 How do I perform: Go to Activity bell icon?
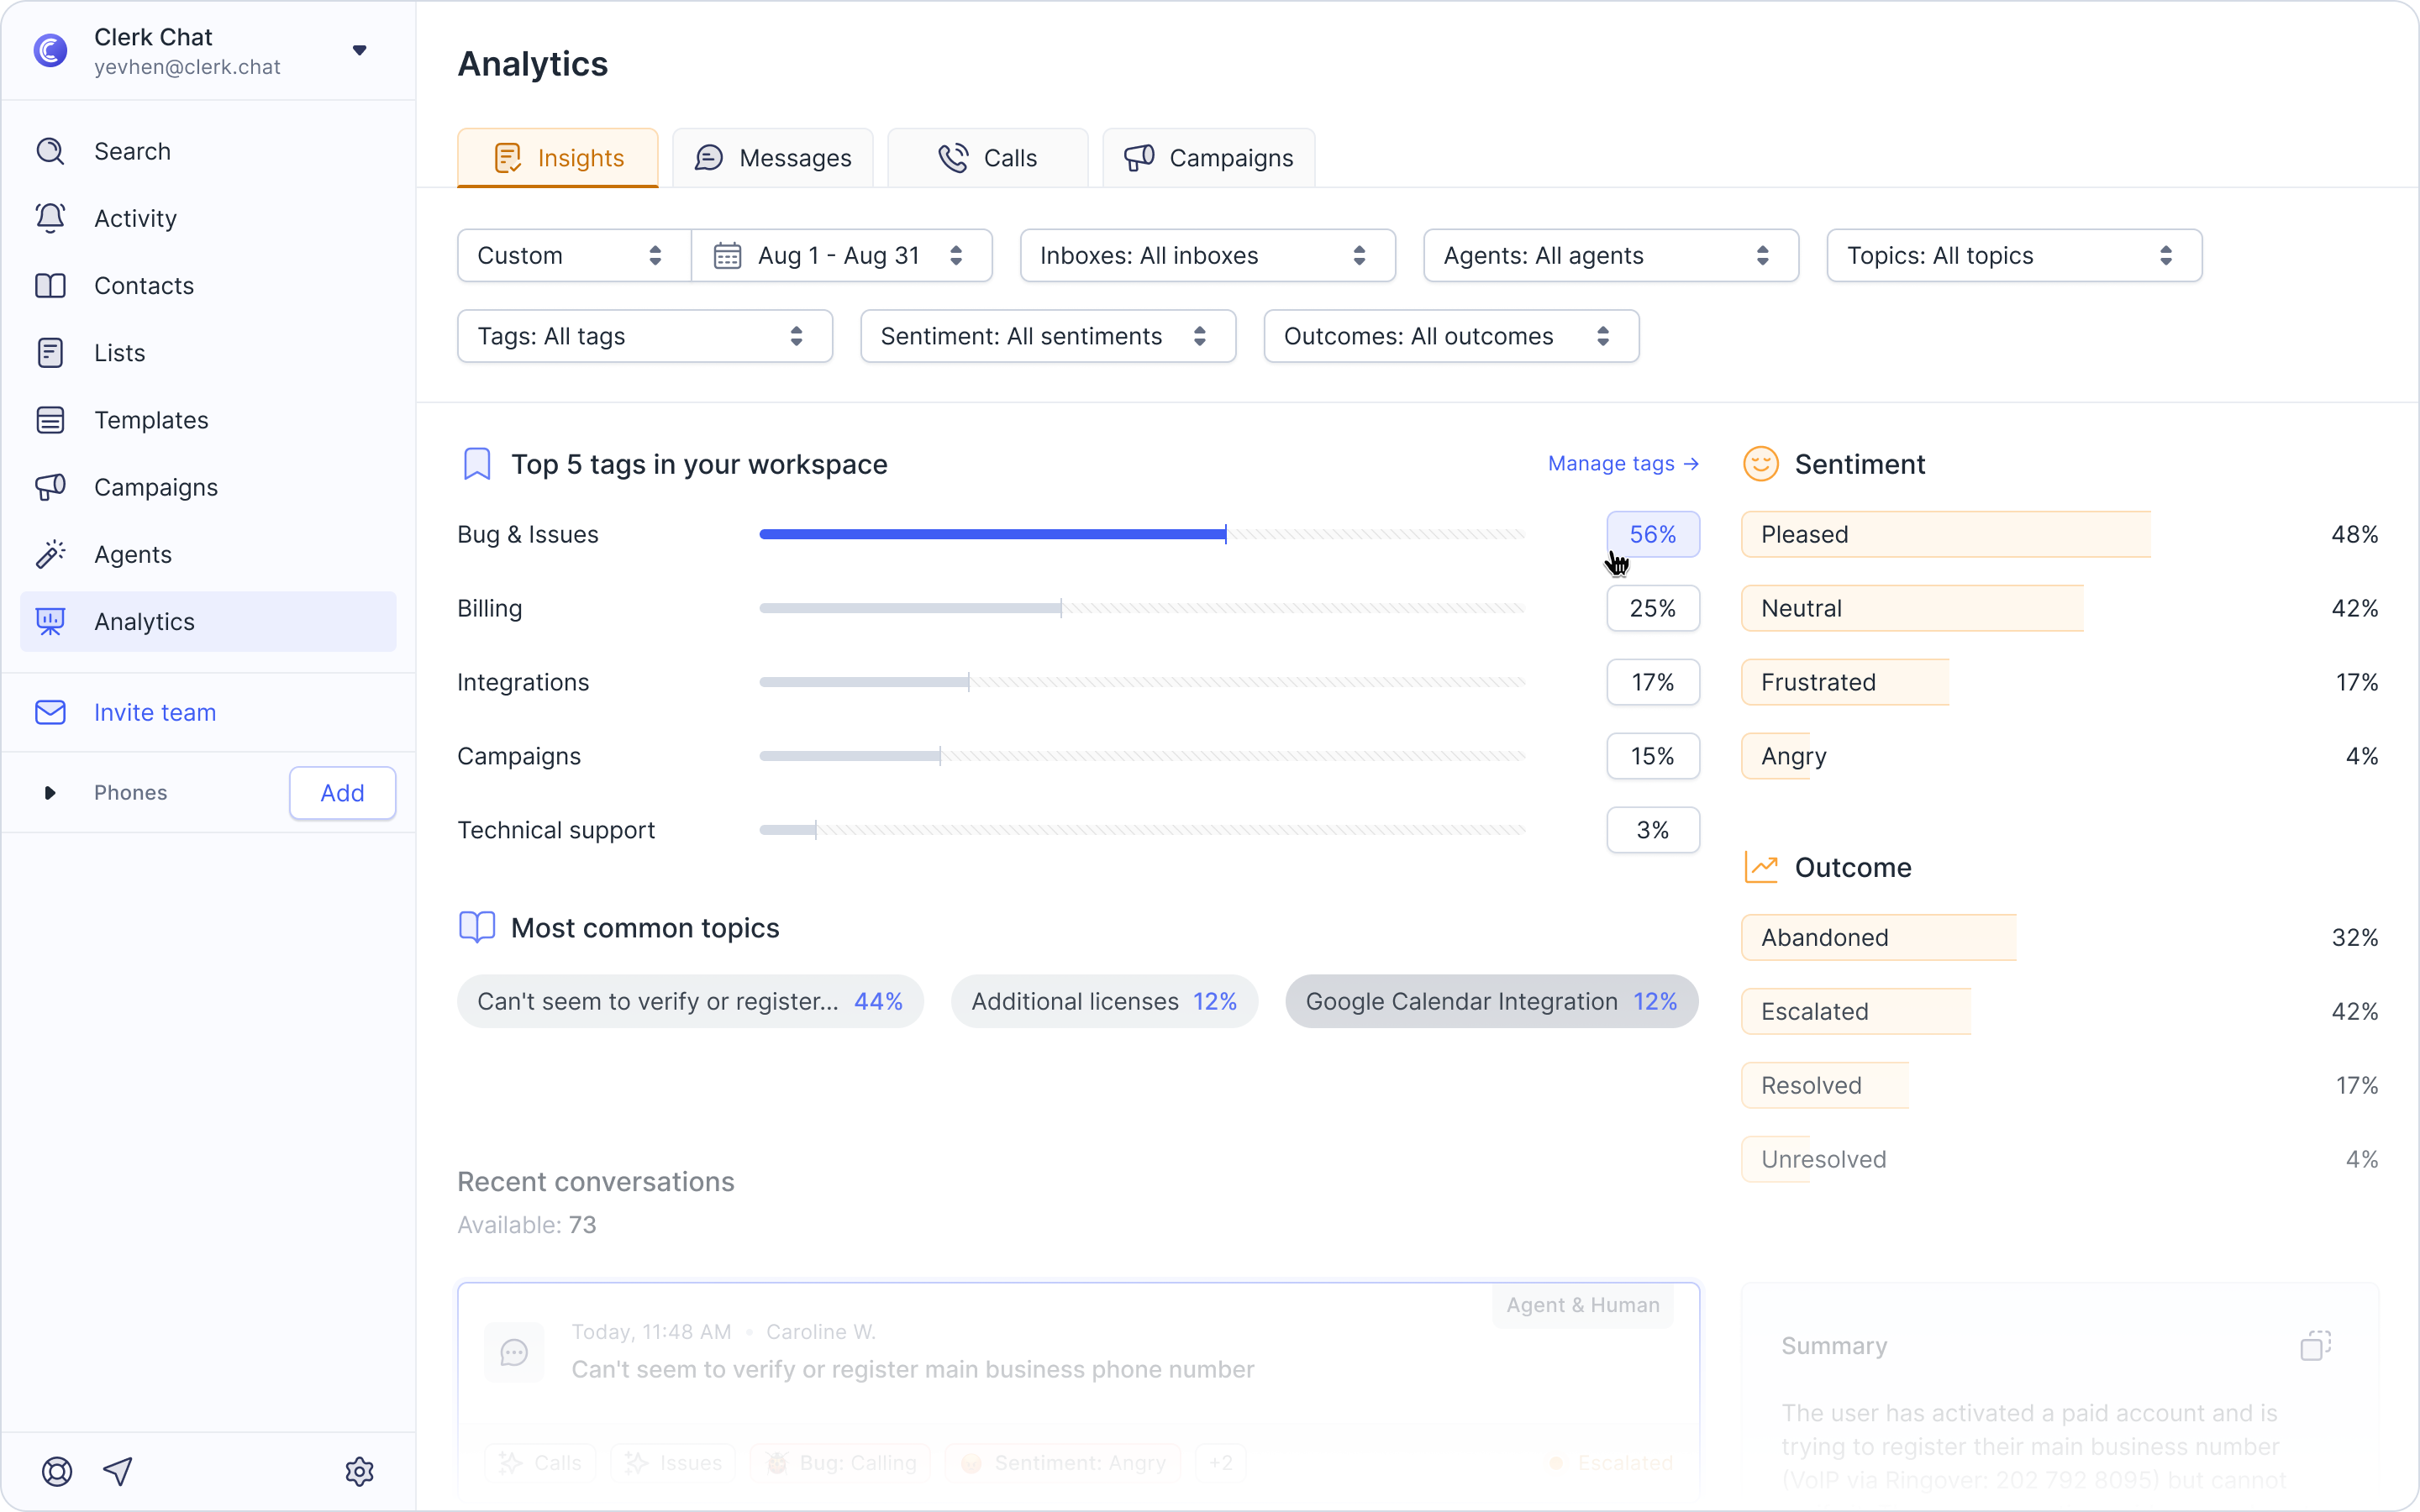51,218
